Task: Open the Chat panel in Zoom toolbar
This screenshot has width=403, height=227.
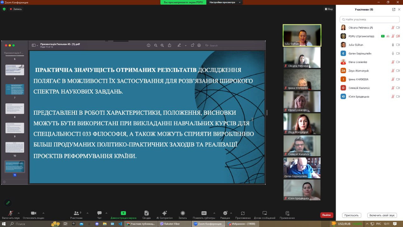Action: click(99, 213)
